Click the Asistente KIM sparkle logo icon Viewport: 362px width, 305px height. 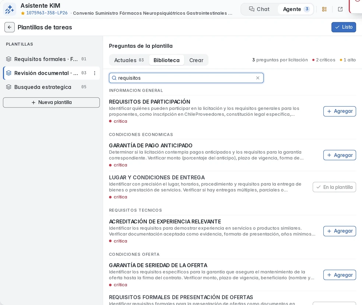(x=10, y=9)
